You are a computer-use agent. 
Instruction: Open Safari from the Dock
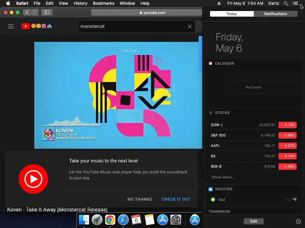click(x=123, y=220)
